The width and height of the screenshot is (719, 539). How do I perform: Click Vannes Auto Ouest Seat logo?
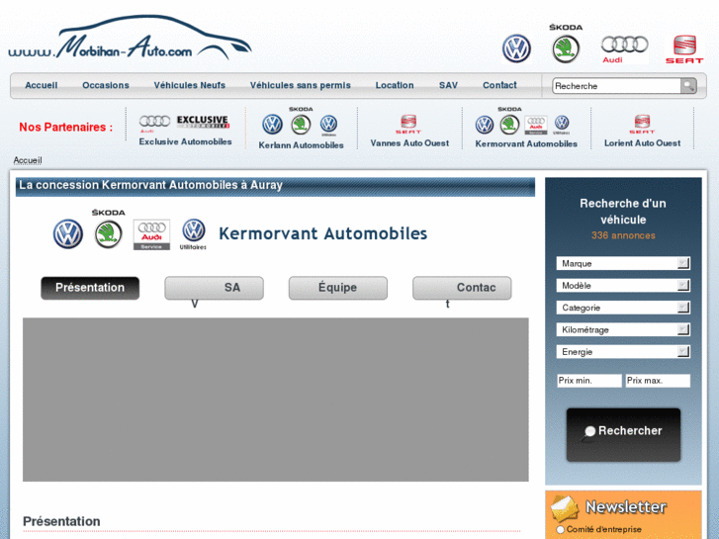tap(408, 124)
